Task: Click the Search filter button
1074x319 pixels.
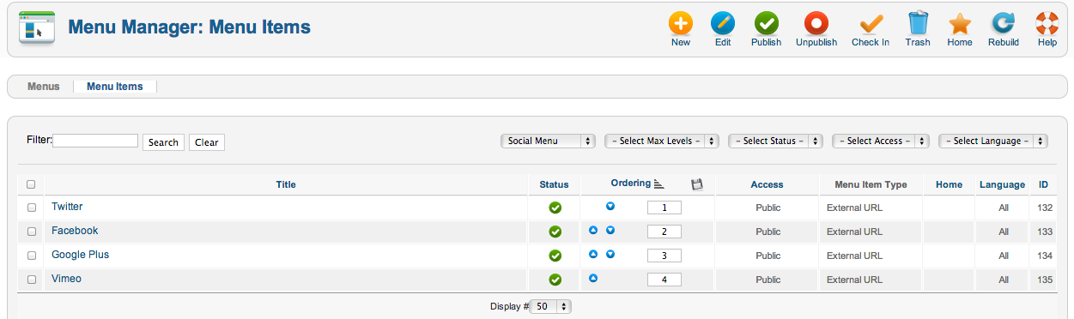Action: pyautogui.click(x=163, y=142)
